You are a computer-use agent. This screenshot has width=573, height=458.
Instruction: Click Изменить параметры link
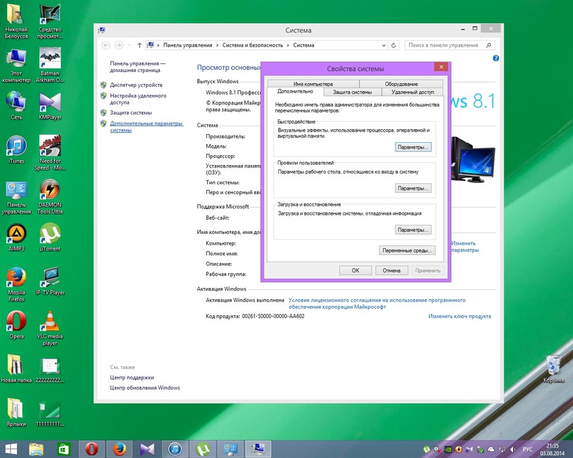pyautogui.click(x=465, y=246)
